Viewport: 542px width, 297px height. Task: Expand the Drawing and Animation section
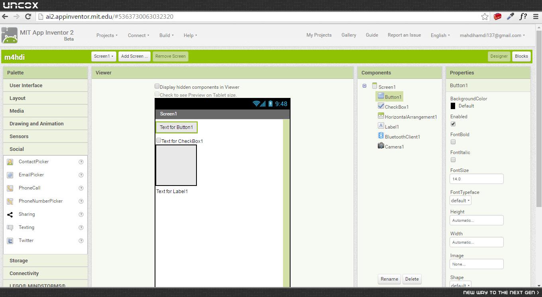click(x=45, y=124)
